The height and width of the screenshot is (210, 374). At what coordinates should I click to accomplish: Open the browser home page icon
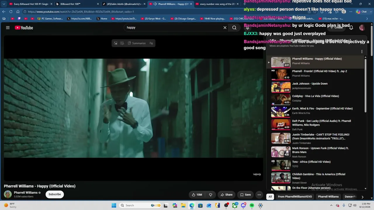point(18,12)
